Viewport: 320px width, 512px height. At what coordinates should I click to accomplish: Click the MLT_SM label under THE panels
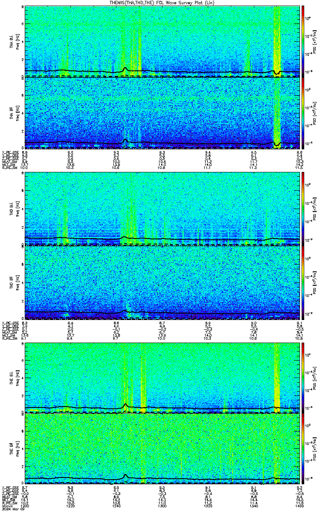(9, 500)
